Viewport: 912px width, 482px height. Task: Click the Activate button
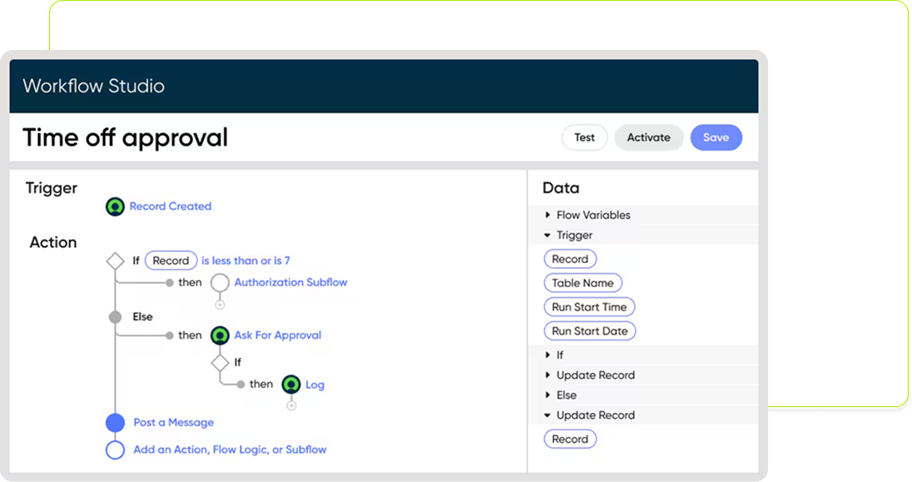pos(648,137)
